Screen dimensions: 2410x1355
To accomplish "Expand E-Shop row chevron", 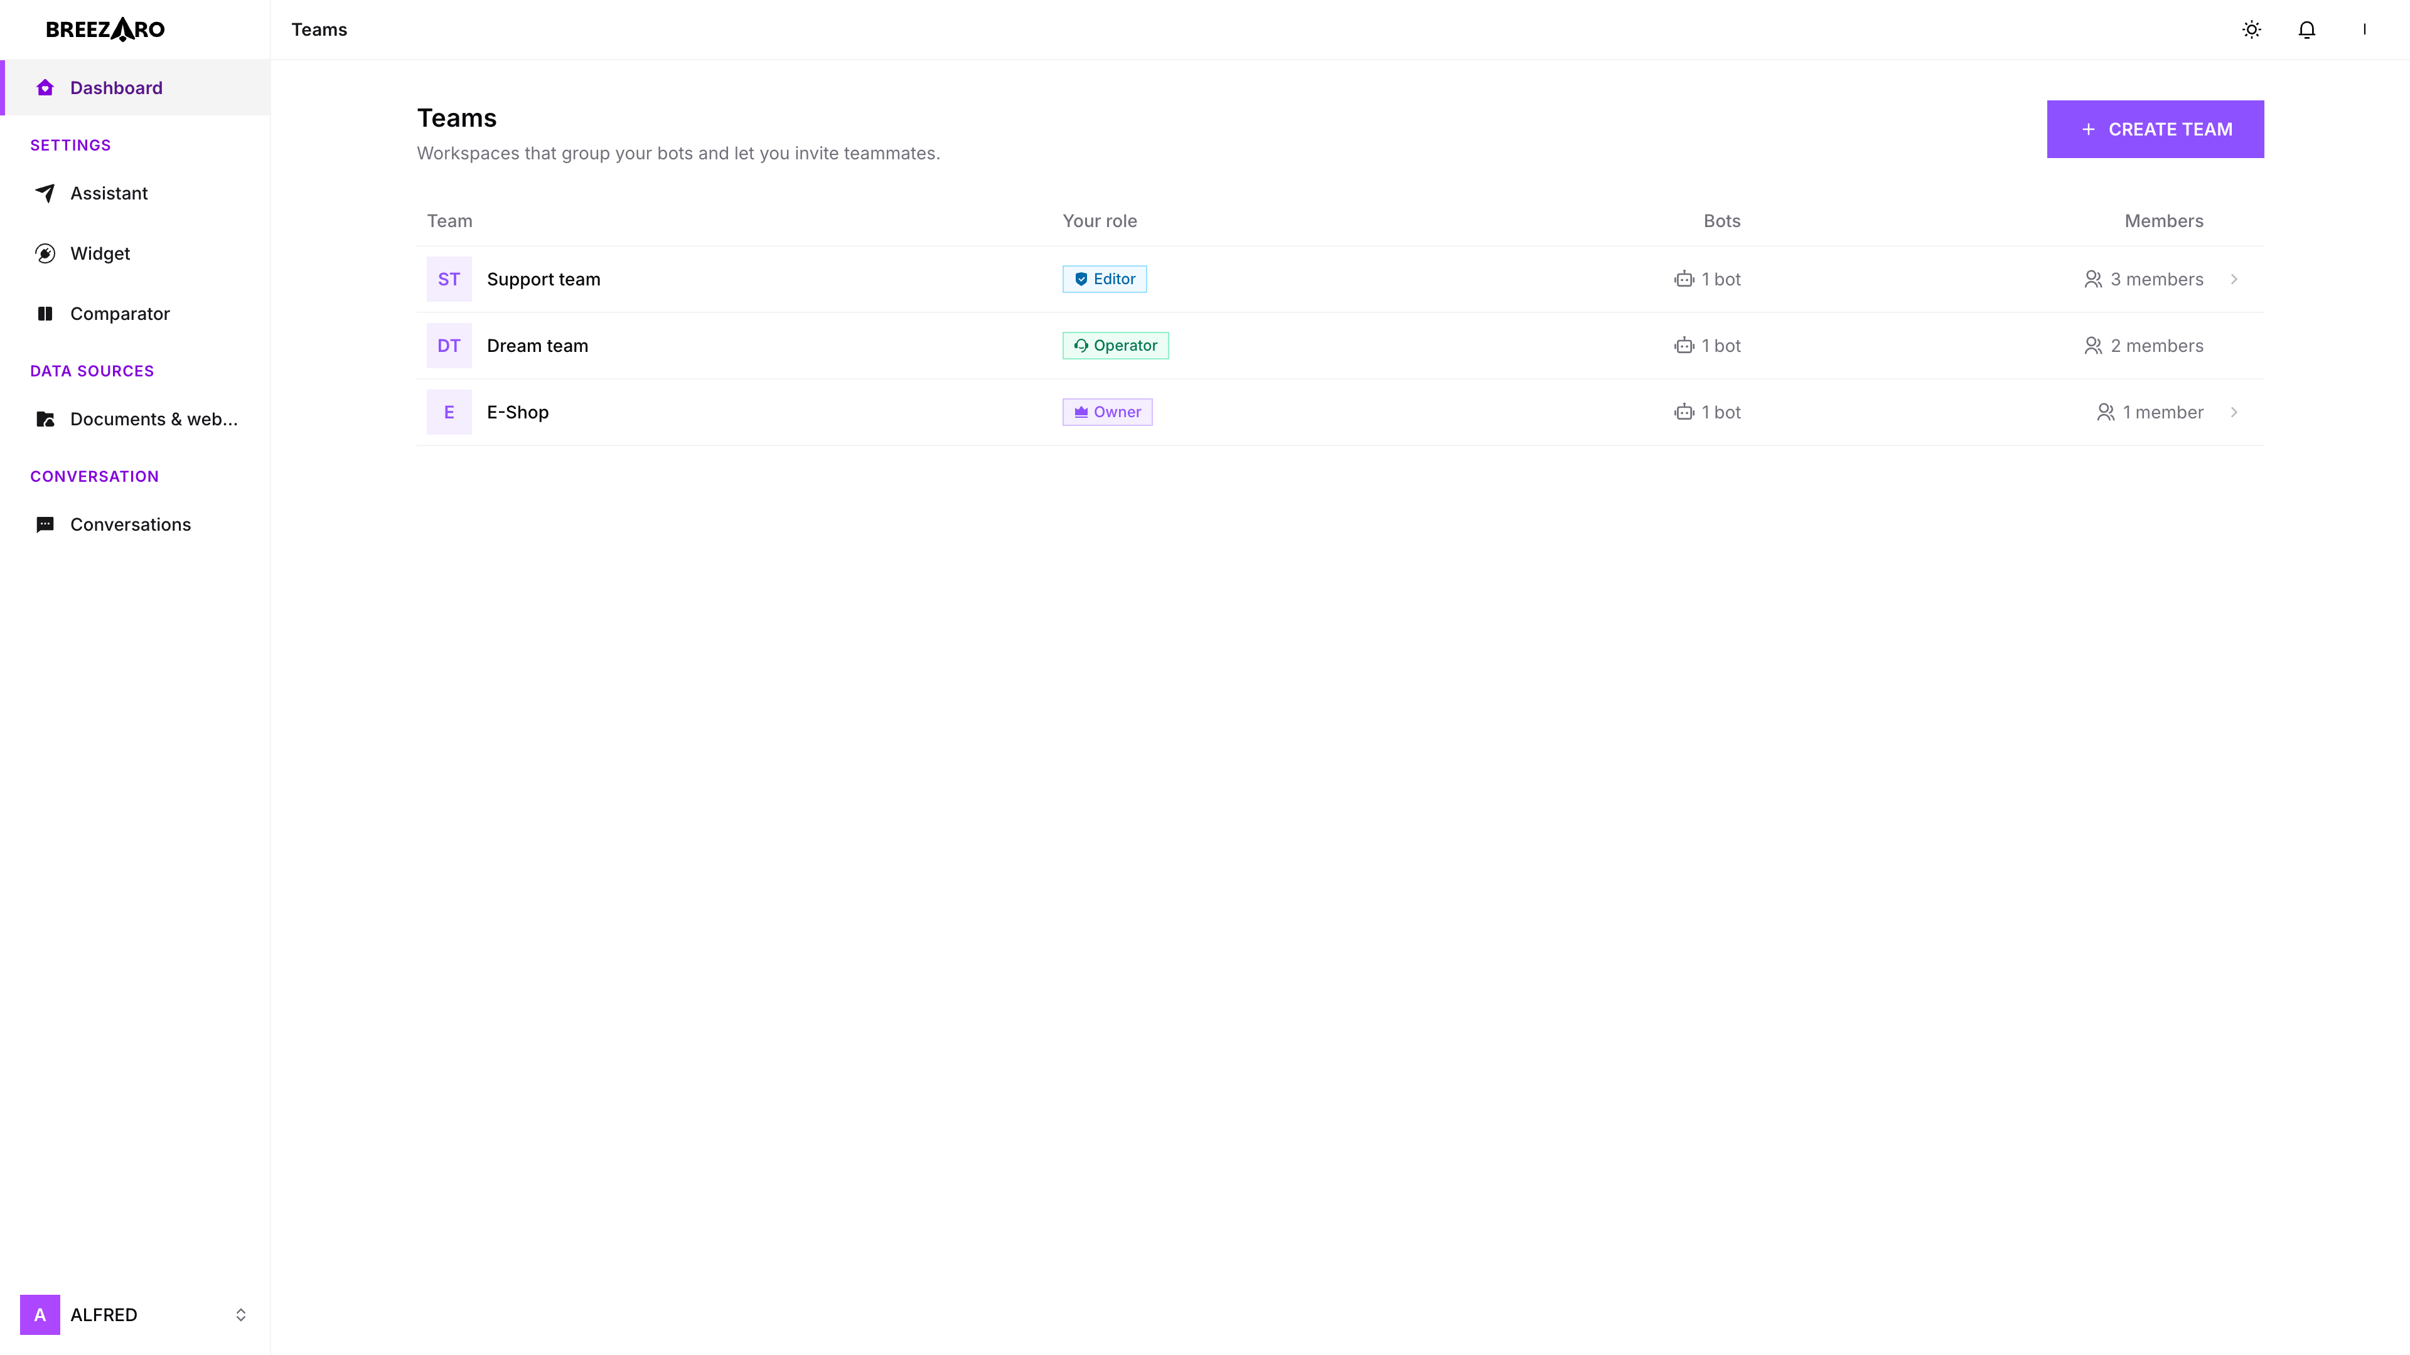I will 2234,412.
